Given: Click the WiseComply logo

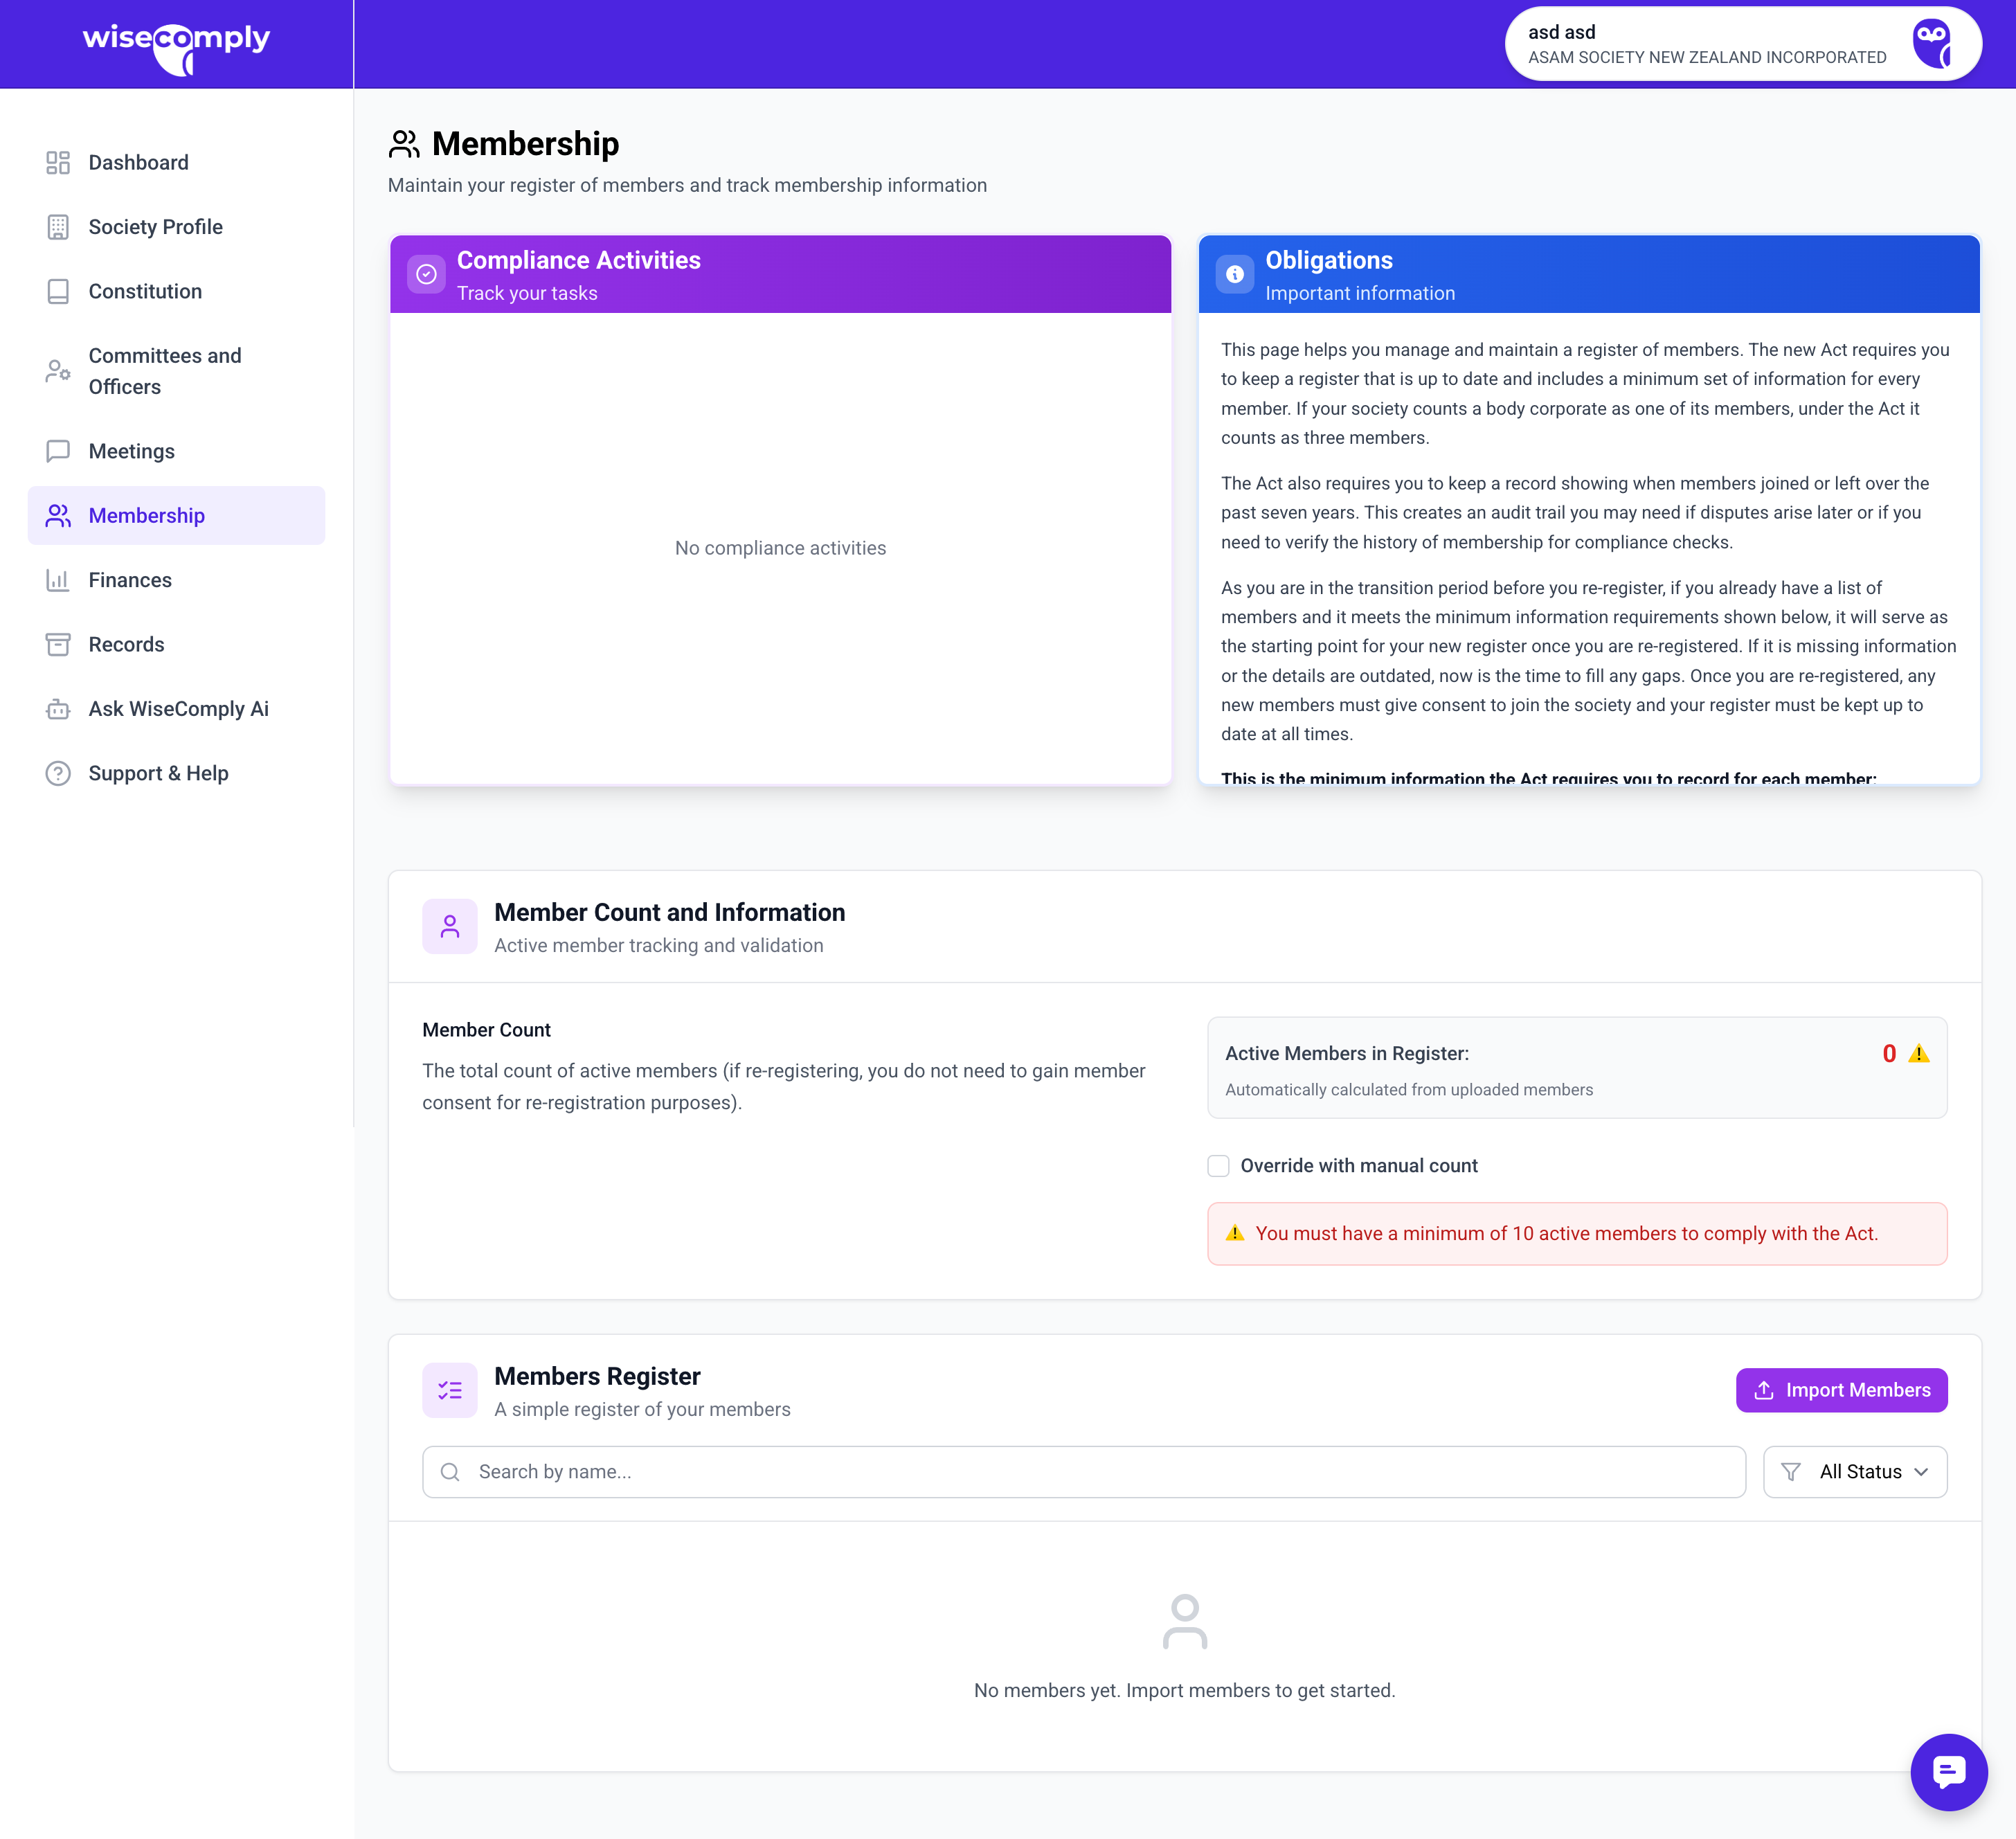Looking at the screenshot, I should click(176, 44).
